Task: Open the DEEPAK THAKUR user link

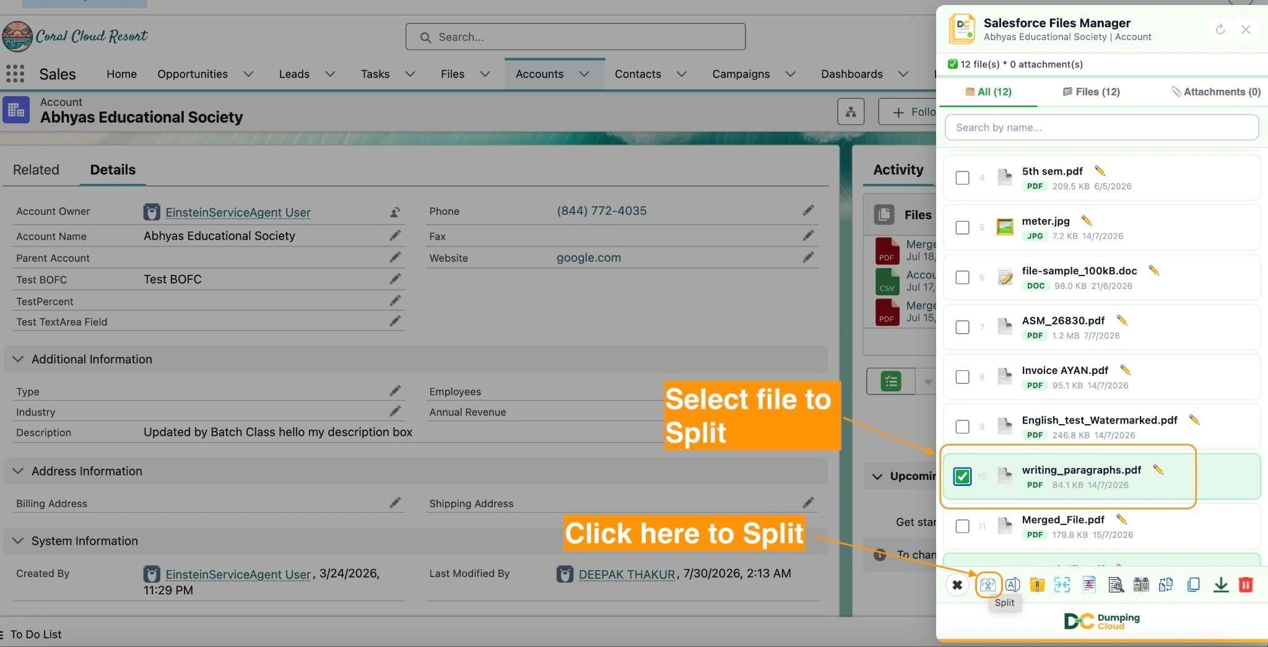Action: 627,574
